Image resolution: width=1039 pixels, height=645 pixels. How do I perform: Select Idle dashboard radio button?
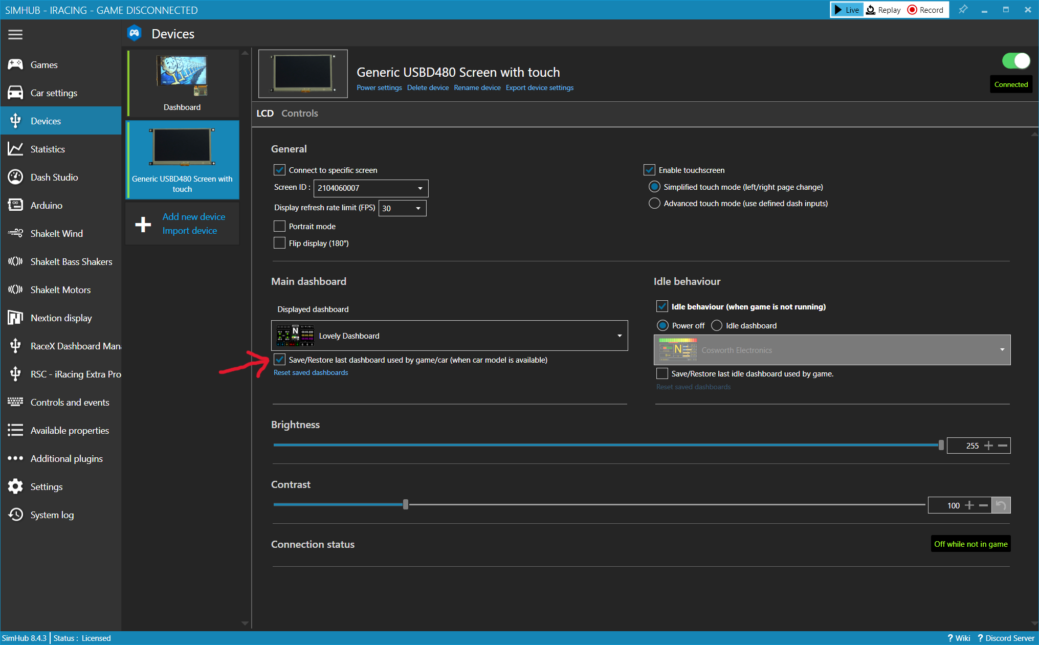pos(717,325)
